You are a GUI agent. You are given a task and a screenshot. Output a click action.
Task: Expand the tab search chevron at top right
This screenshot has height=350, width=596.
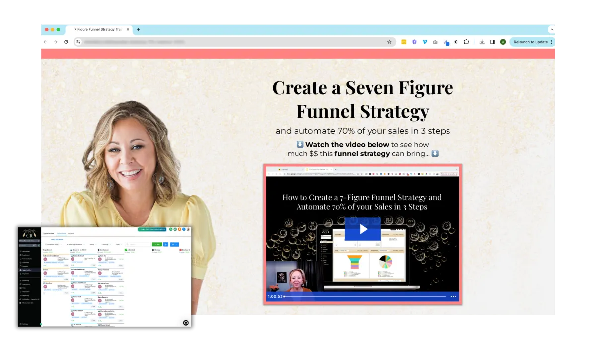(552, 29)
